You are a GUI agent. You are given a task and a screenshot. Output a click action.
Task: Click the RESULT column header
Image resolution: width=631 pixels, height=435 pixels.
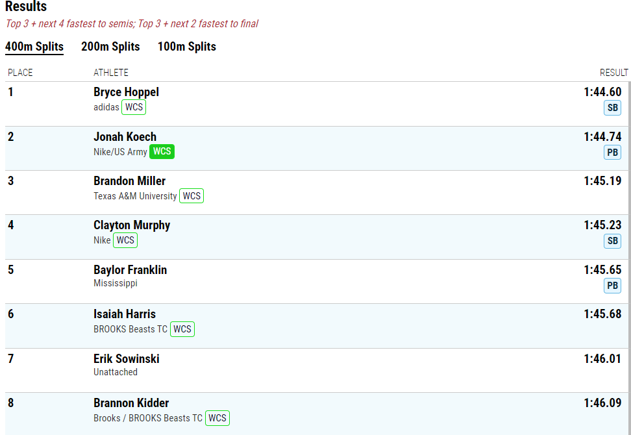613,73
